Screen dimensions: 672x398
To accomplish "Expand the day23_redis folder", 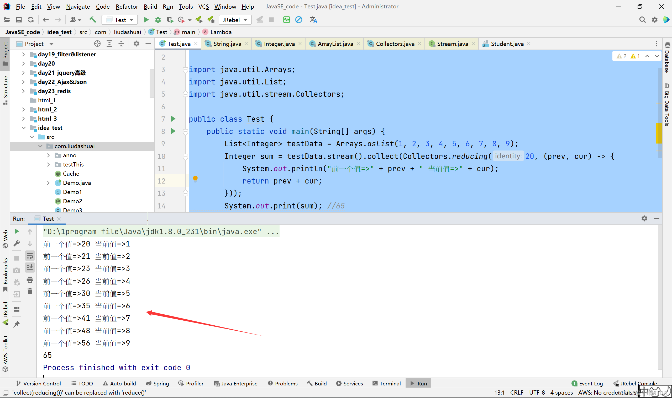I will coord(23,91).
